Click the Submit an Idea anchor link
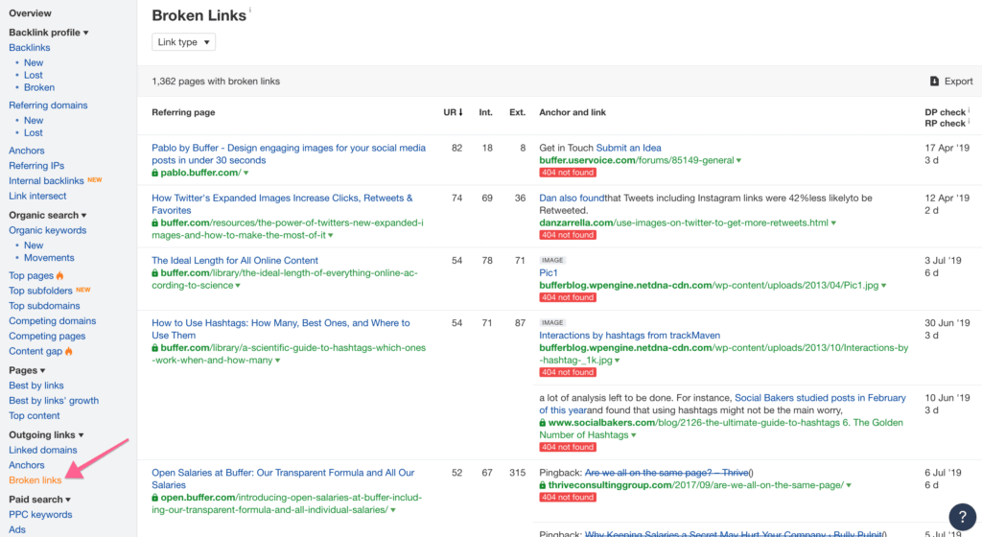The width and height of the screenshot is (982, 537). (629, 148)
